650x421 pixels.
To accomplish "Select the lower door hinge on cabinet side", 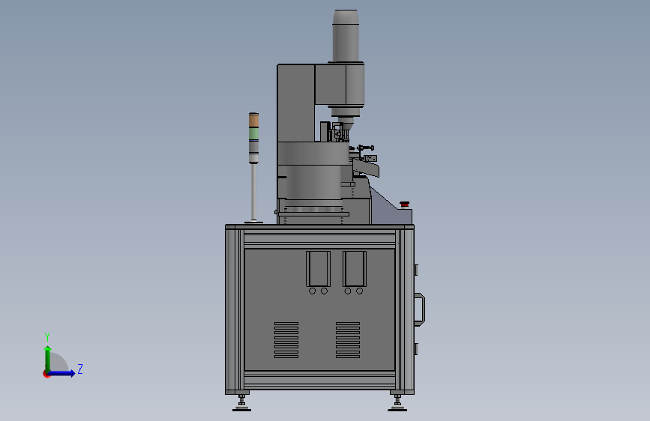I will tap(416, 349).
